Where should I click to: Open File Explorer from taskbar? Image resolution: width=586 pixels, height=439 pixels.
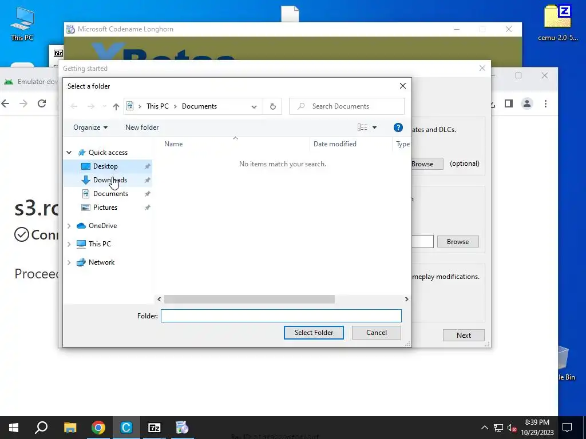[70, 428]
